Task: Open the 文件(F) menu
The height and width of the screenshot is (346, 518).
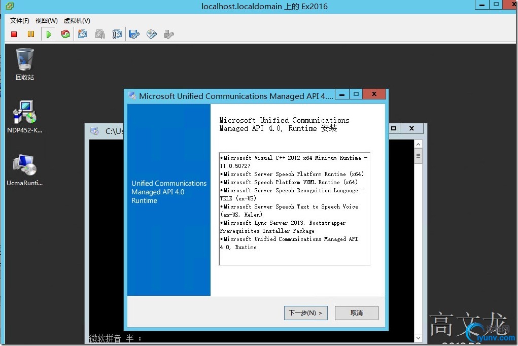Action: 19,20
